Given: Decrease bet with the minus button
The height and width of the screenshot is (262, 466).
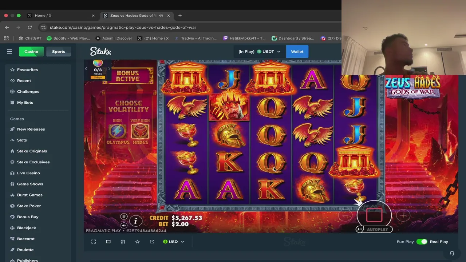Looking at the screenshot, I should (345, 216).
